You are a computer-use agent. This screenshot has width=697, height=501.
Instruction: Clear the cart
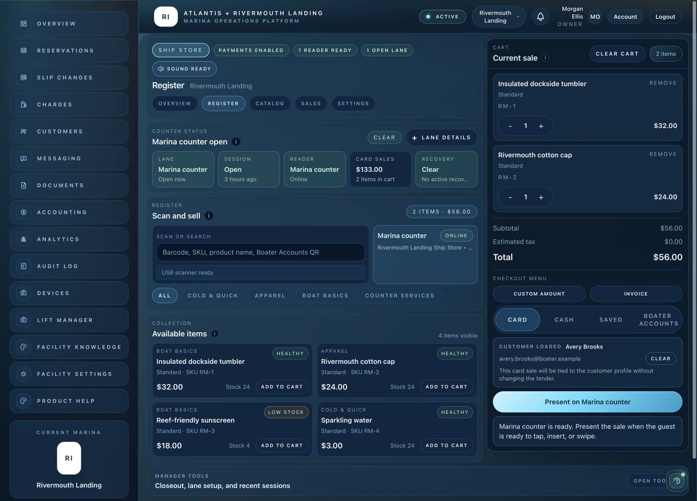(x=617, y=54)
